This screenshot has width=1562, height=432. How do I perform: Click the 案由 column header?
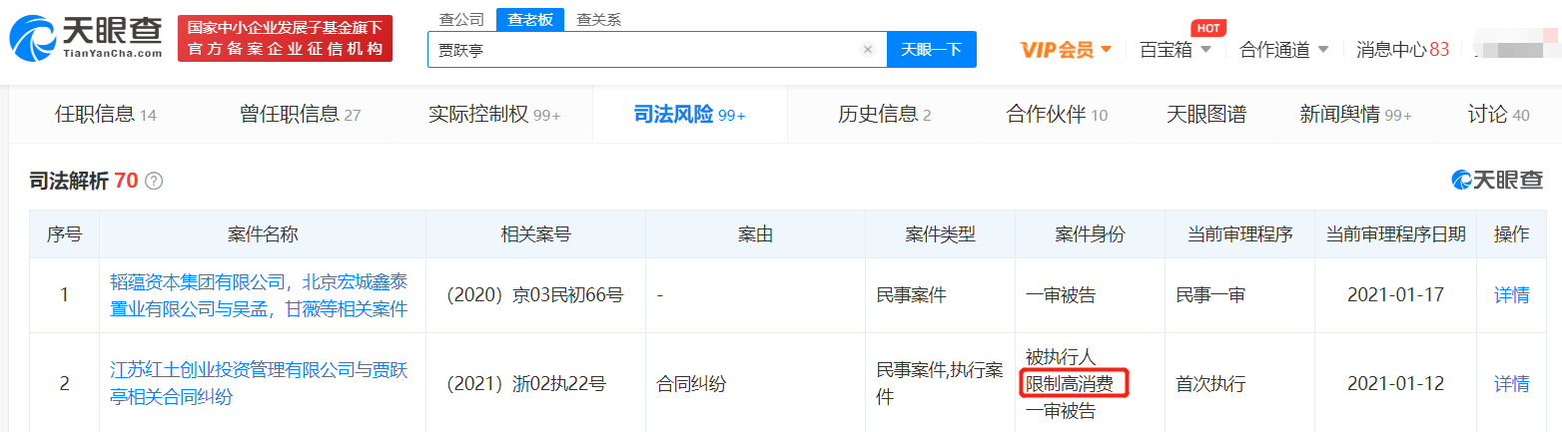(755, 234)
